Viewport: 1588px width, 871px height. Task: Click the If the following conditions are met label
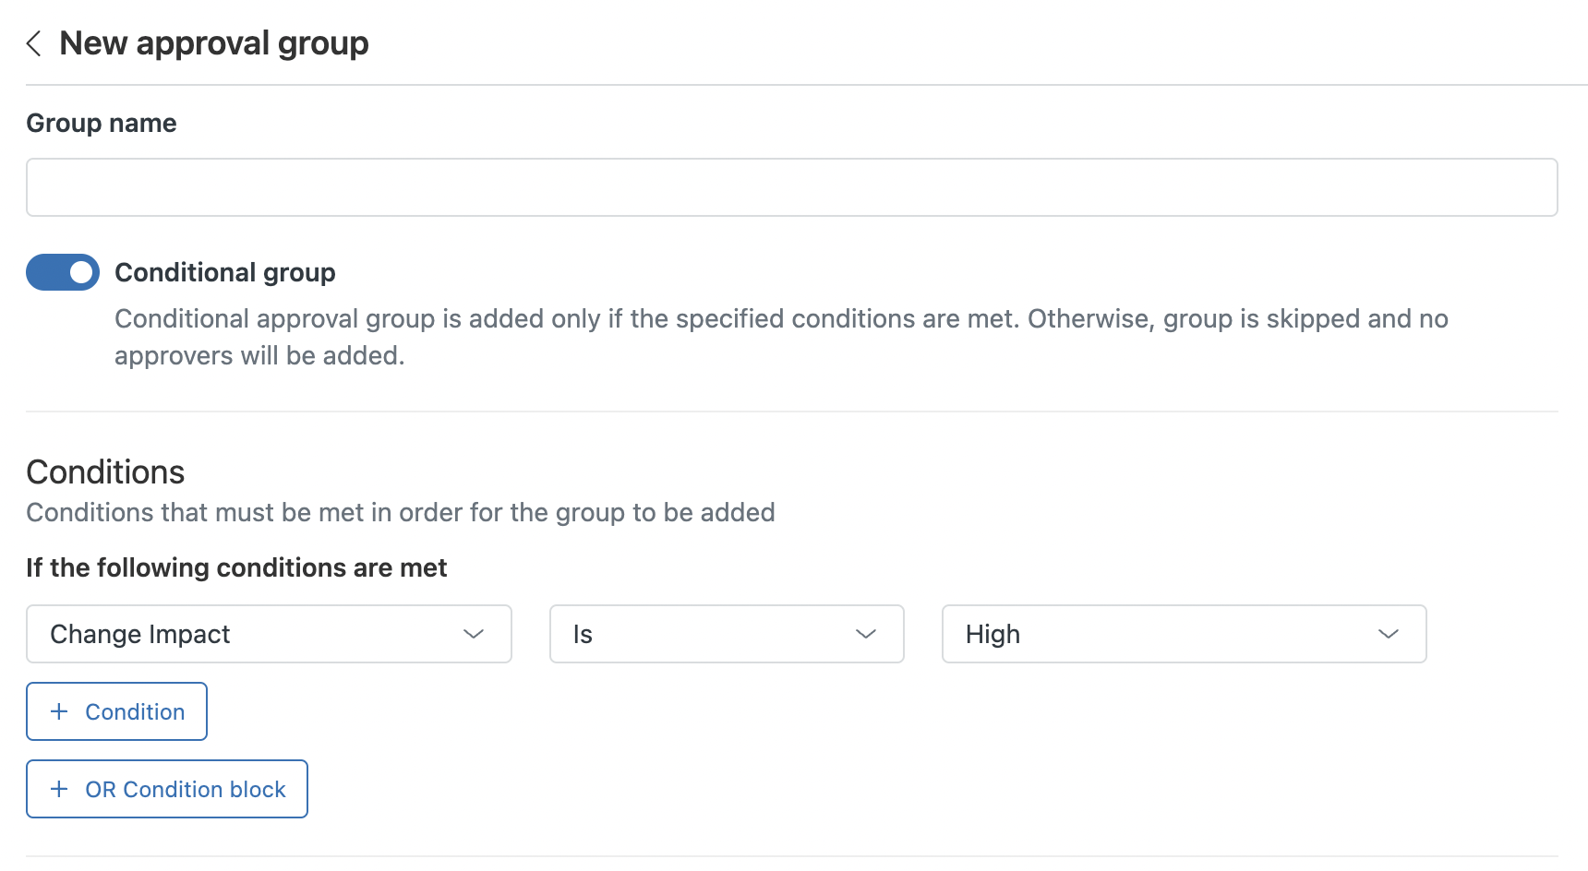click(x=236, y=567)
